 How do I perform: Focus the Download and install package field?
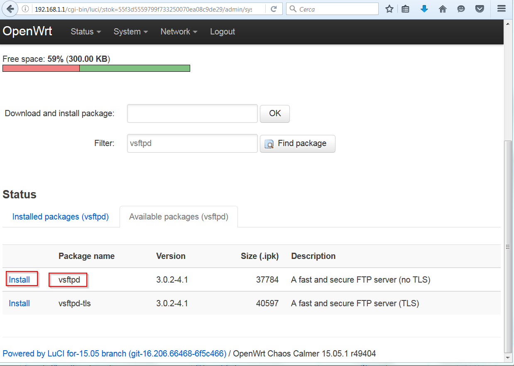pos(192,114)
